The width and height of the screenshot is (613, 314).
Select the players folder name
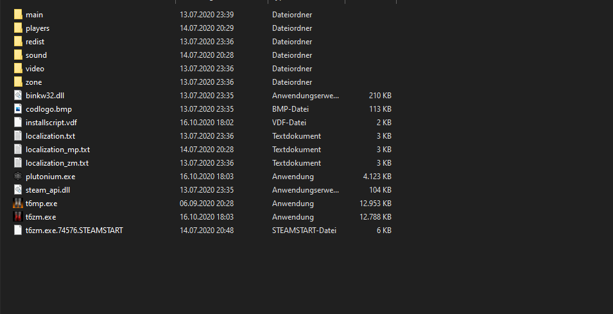(37, 28)
